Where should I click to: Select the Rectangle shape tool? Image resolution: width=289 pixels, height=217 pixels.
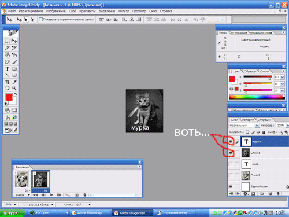(14, 69)
